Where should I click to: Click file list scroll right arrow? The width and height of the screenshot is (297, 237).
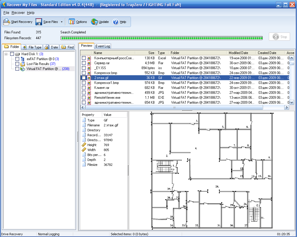tap(287, 107)
